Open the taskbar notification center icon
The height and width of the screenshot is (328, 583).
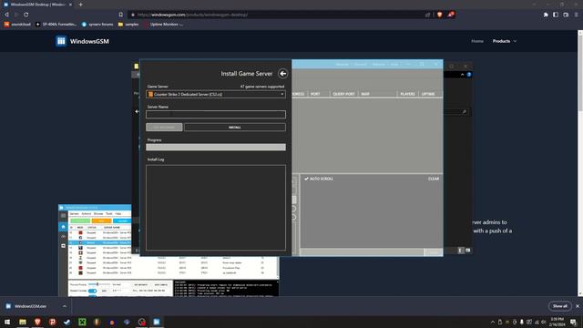(x=573, y=322)
